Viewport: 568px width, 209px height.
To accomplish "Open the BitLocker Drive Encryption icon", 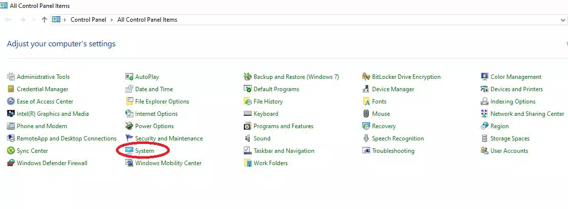I will 366,77.
